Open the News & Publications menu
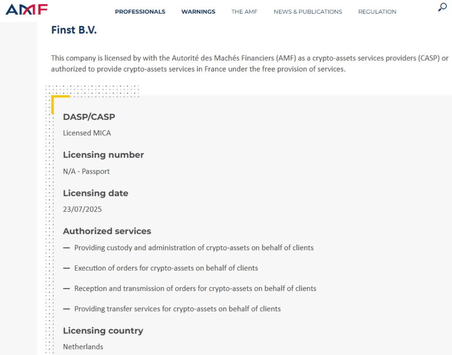The image size is (452, 355). tap(308, 12)
